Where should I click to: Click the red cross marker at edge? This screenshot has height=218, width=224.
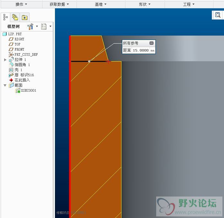[x=108, y=62]
